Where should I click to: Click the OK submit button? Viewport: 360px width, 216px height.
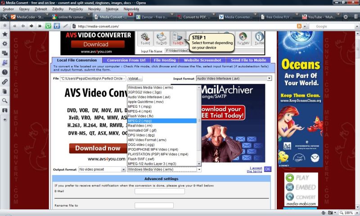click(267, 169)
